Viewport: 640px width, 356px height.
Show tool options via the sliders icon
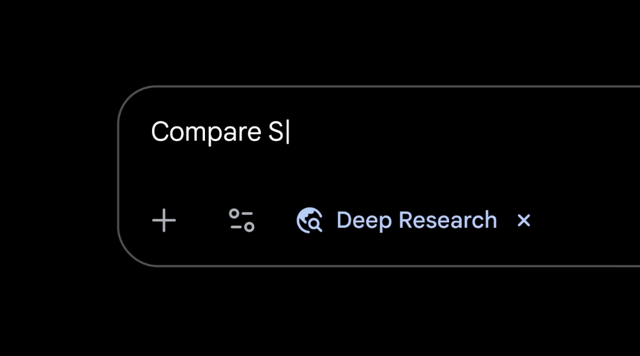coord(241,221)
